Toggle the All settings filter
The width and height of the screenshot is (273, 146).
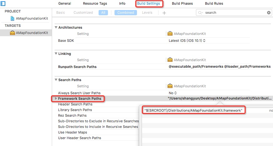point(103,13)
